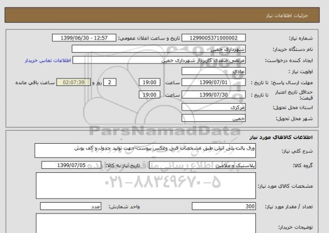This screenshot has width=329, height=233.
Task: Open the buyer contact information link
Action: (48, 60)
